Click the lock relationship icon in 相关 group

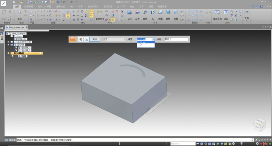(x=86, y=12)
